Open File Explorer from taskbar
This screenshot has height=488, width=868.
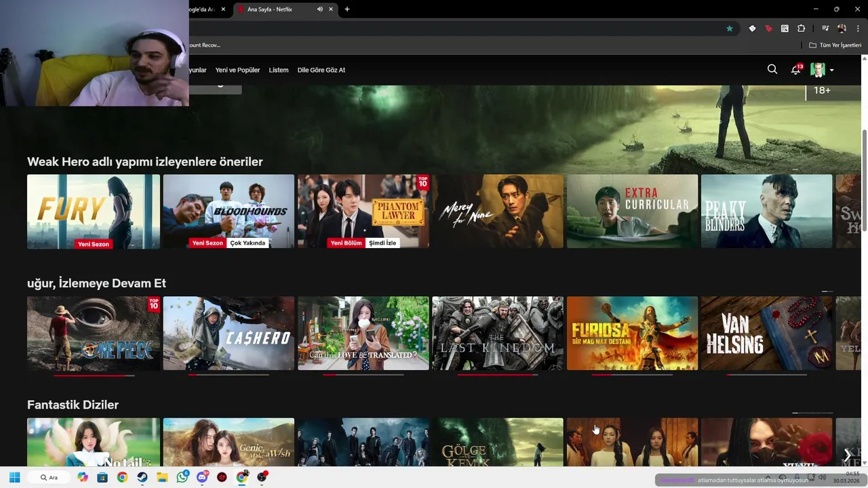[162, 477]
